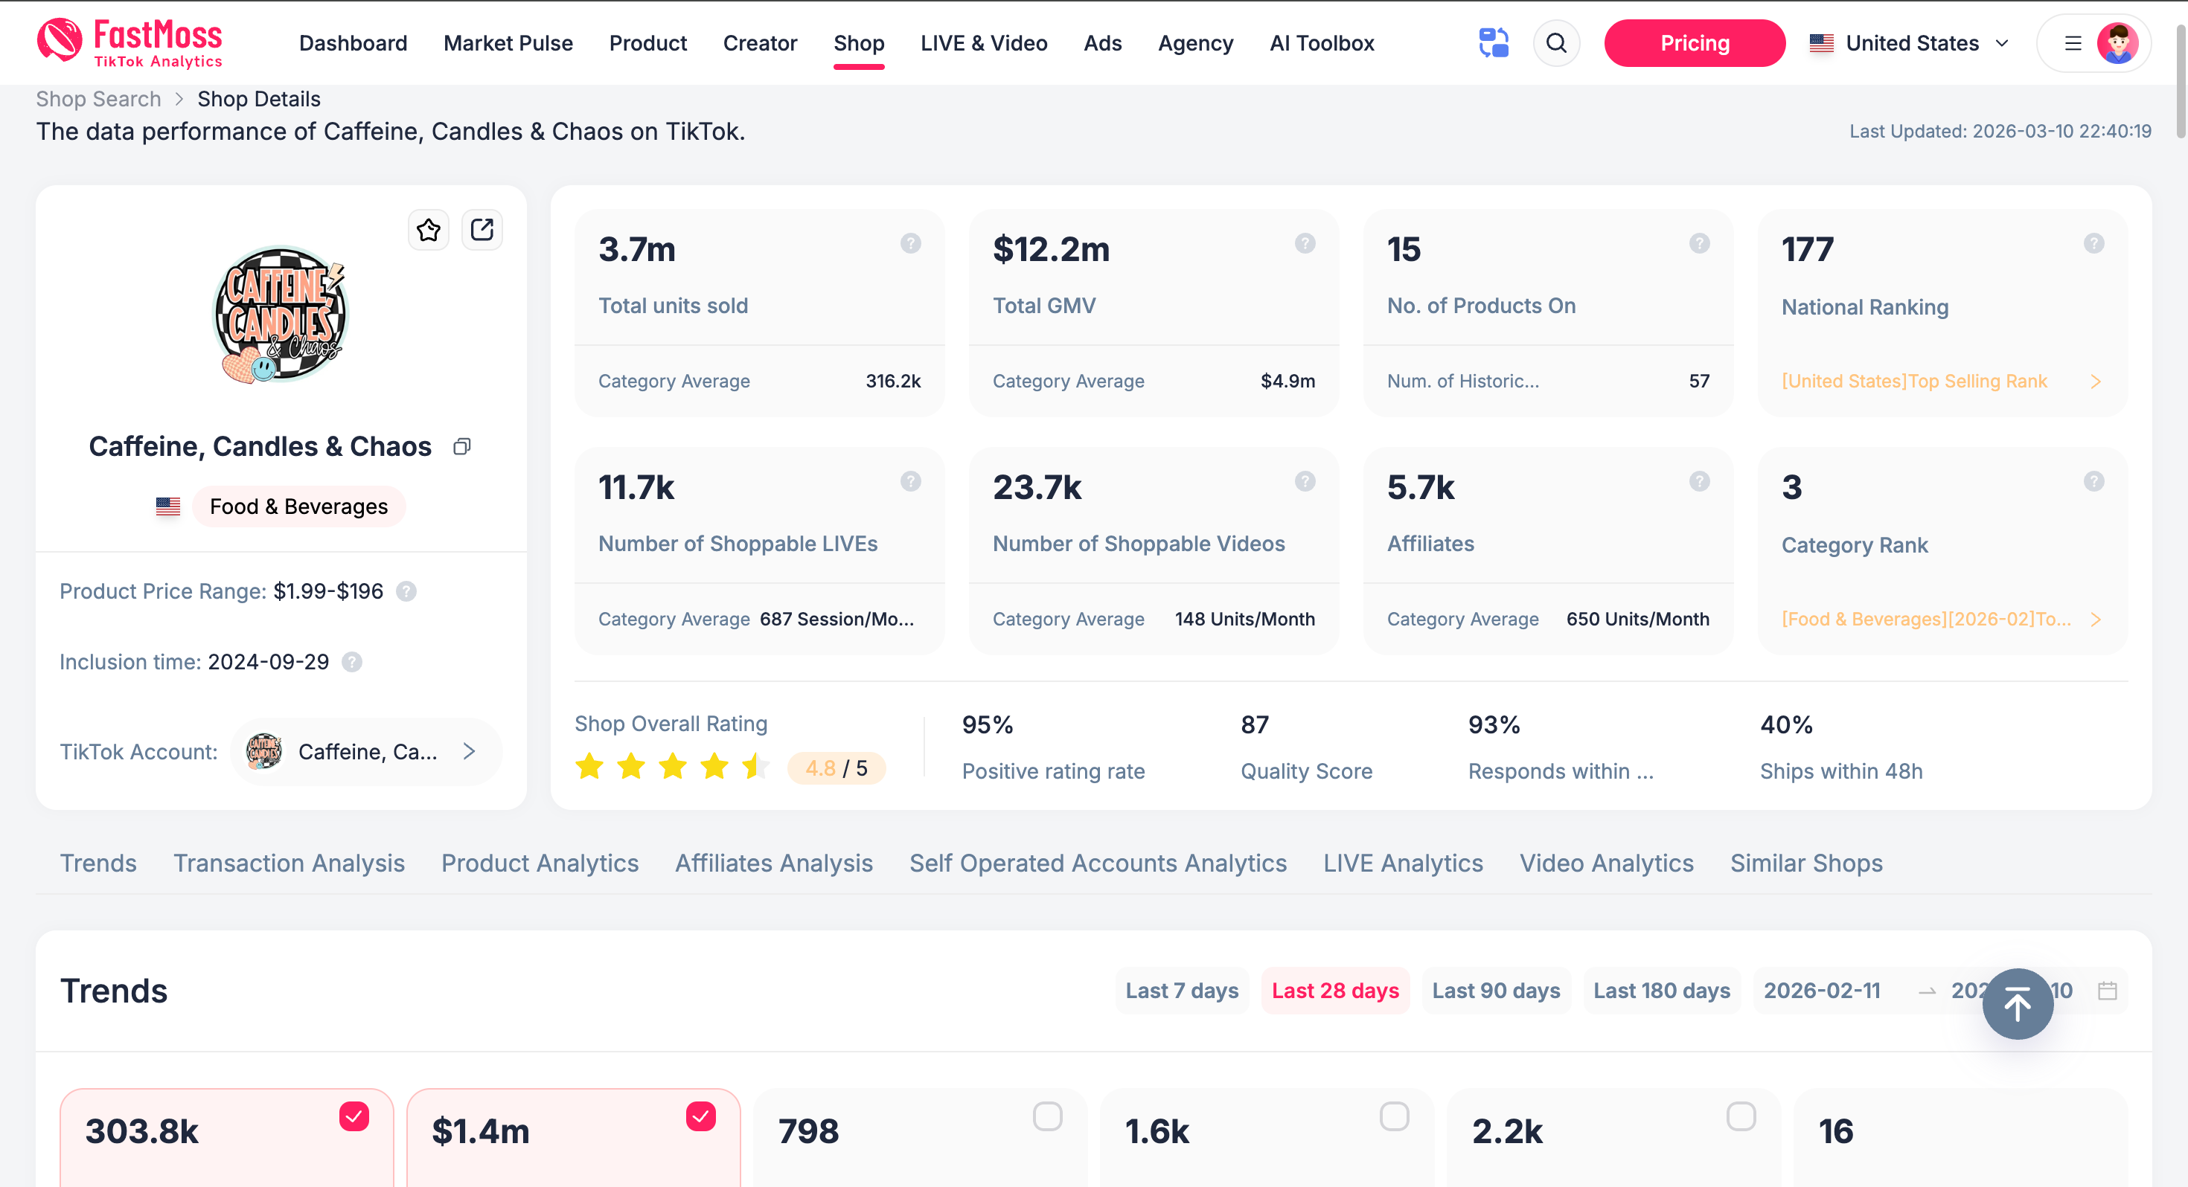Copy the shop name Caffeine, Candles & Chaos
The image size is (2188, 1187).
pyautogui.click(x=462, y=445)
